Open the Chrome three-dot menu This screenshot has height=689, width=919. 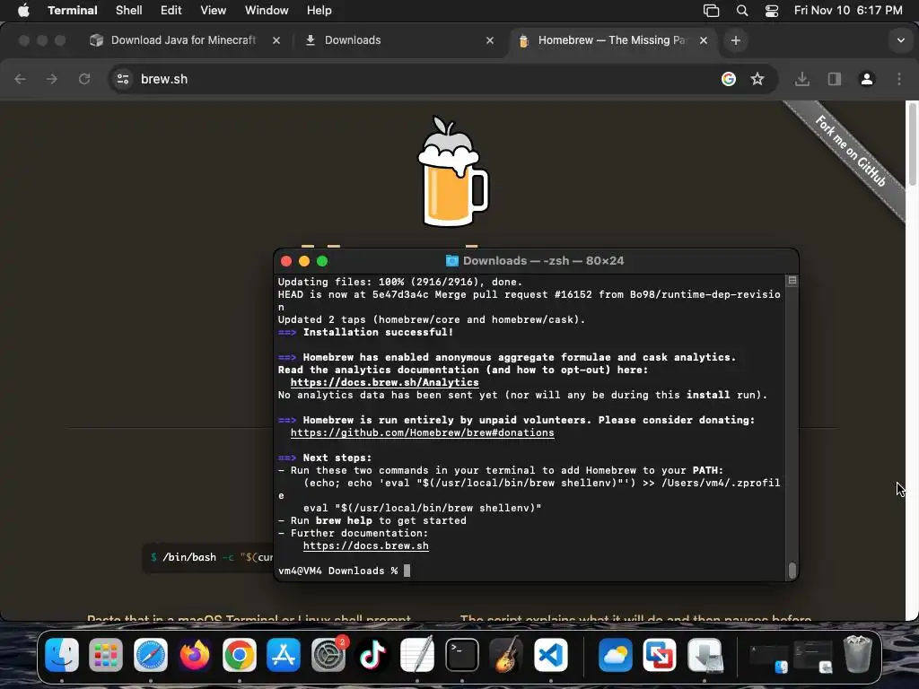click(x=899, y=79)
